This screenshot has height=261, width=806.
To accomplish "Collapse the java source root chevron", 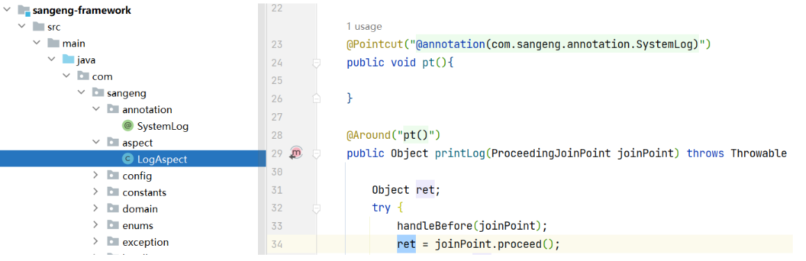I will point(51,60).
